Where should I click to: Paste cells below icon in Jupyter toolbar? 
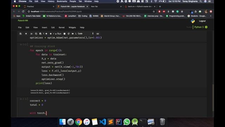(40, 34)
